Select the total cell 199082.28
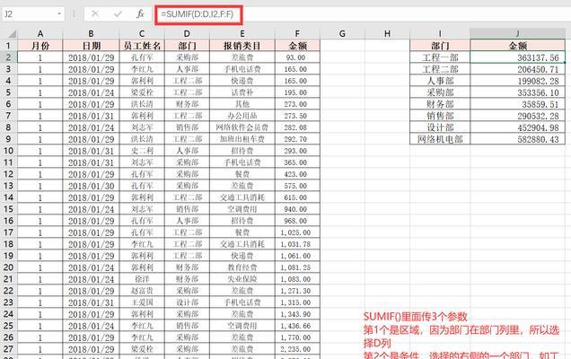The height and width of the screenshot is (359, 571). point(517,81)
